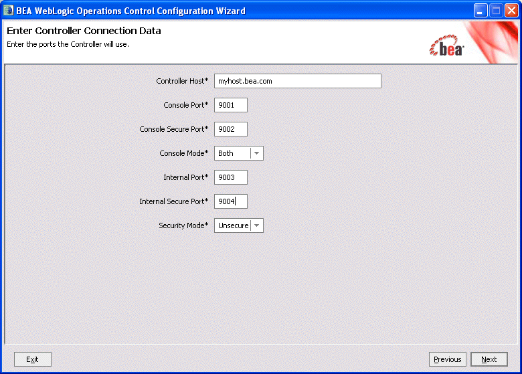Click the "Console Mode*" label
Image resolution: width=522 pixels, height=374 pixels.
click(184, 153)
